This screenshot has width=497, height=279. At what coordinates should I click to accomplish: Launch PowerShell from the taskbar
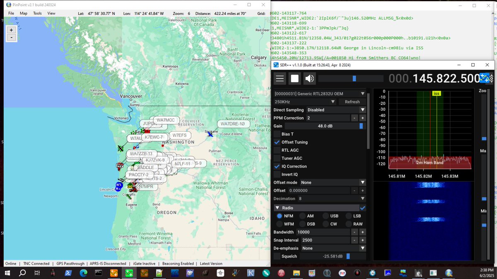click(68, 273)
